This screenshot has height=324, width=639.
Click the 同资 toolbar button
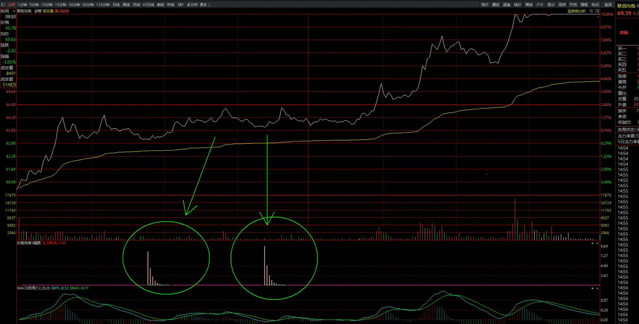(562, 5)
